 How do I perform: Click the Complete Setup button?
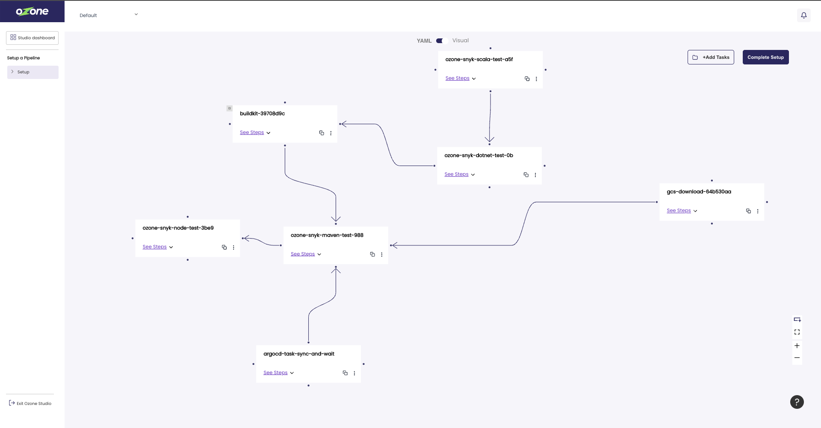[x=765, y=57]
